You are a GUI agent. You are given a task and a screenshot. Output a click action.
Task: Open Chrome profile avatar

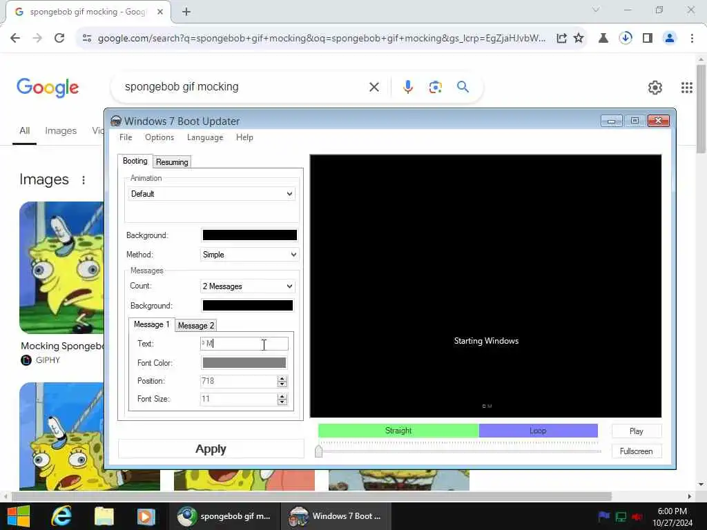[x=670, y=39]
